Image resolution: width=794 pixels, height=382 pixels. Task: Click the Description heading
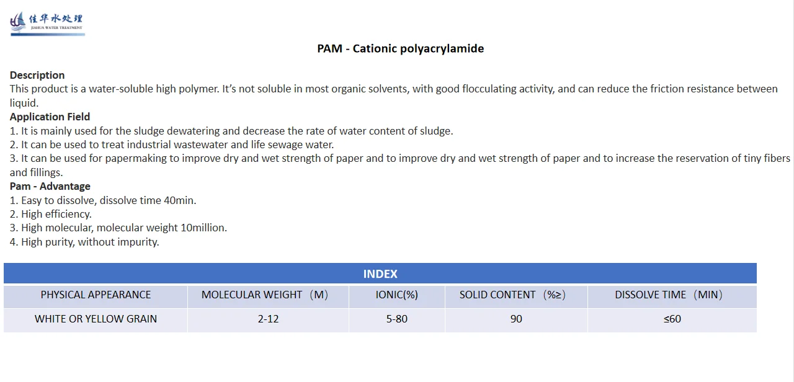click(x=37, y=75)
